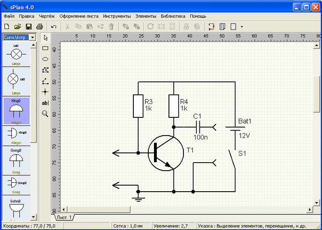This screenshot has height=230, width=322.
Task: Switch to the Лист 1 sheet tab
Action: [x=64, y=217]
